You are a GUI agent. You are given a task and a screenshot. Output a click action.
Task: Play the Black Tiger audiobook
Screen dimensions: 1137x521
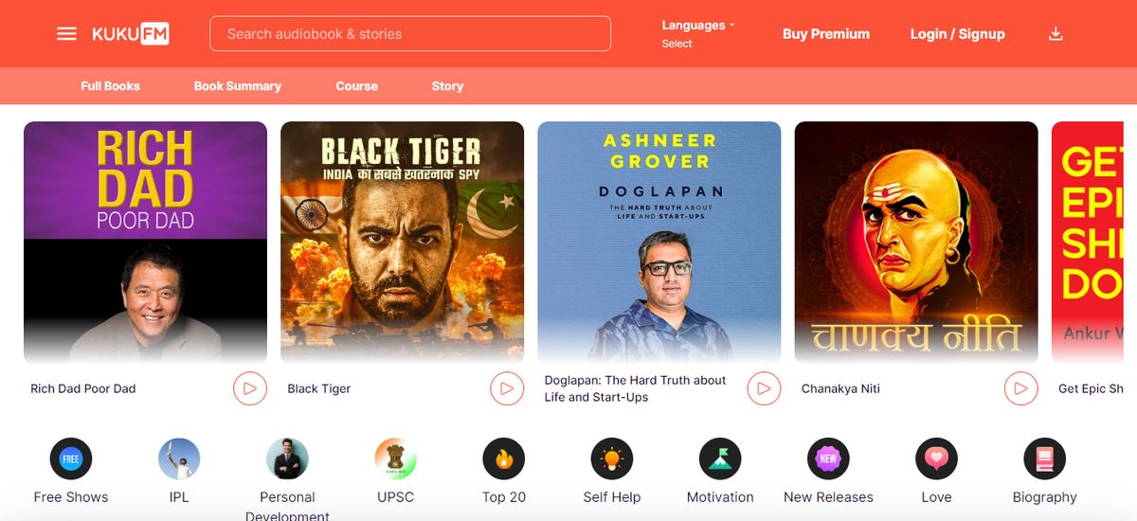[507, 388]
